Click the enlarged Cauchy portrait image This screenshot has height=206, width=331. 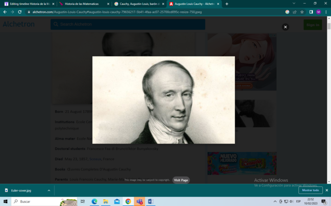tap(163, 100)
